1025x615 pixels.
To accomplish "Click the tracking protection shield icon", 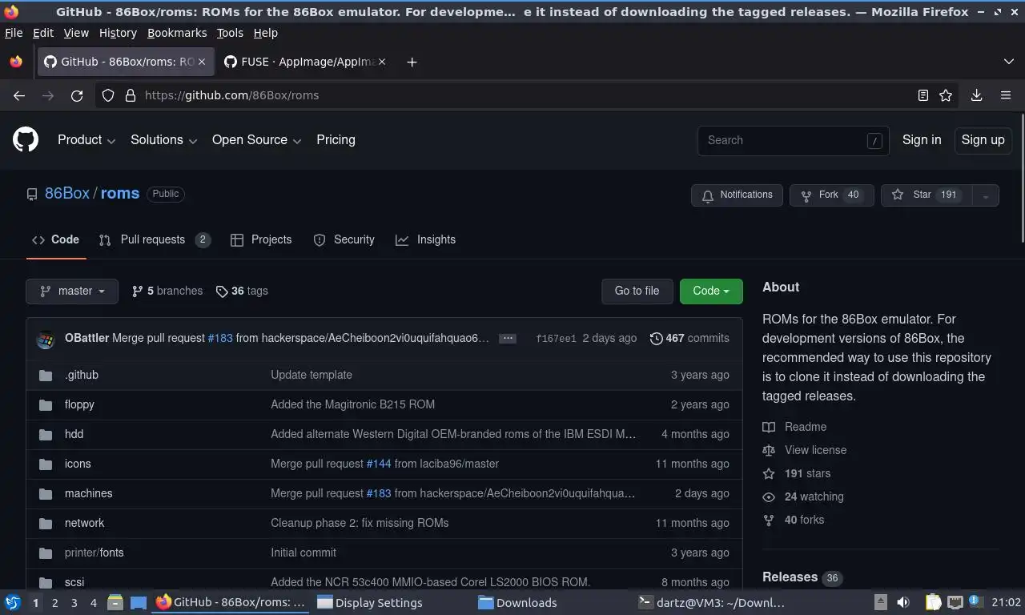I will (x=108, y=95).
